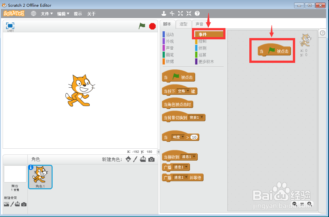This screenshot has width=329, height=217.
Task: Click palette block 当绿旗被点击
Action: [x=179, y=76]
